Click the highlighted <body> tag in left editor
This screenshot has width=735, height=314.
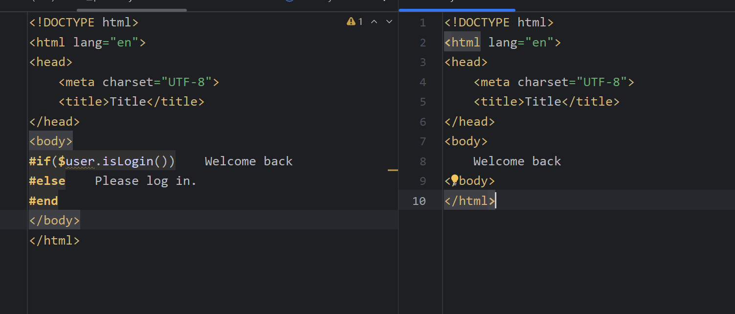[51, 141]
